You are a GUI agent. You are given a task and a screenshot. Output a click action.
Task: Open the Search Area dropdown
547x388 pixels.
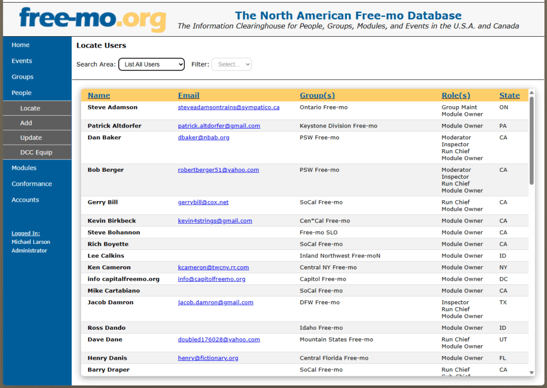point(151,65)
